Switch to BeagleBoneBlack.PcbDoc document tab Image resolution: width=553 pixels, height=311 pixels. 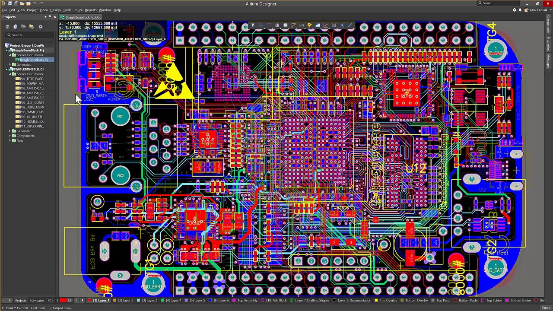(x=81, y=17)
